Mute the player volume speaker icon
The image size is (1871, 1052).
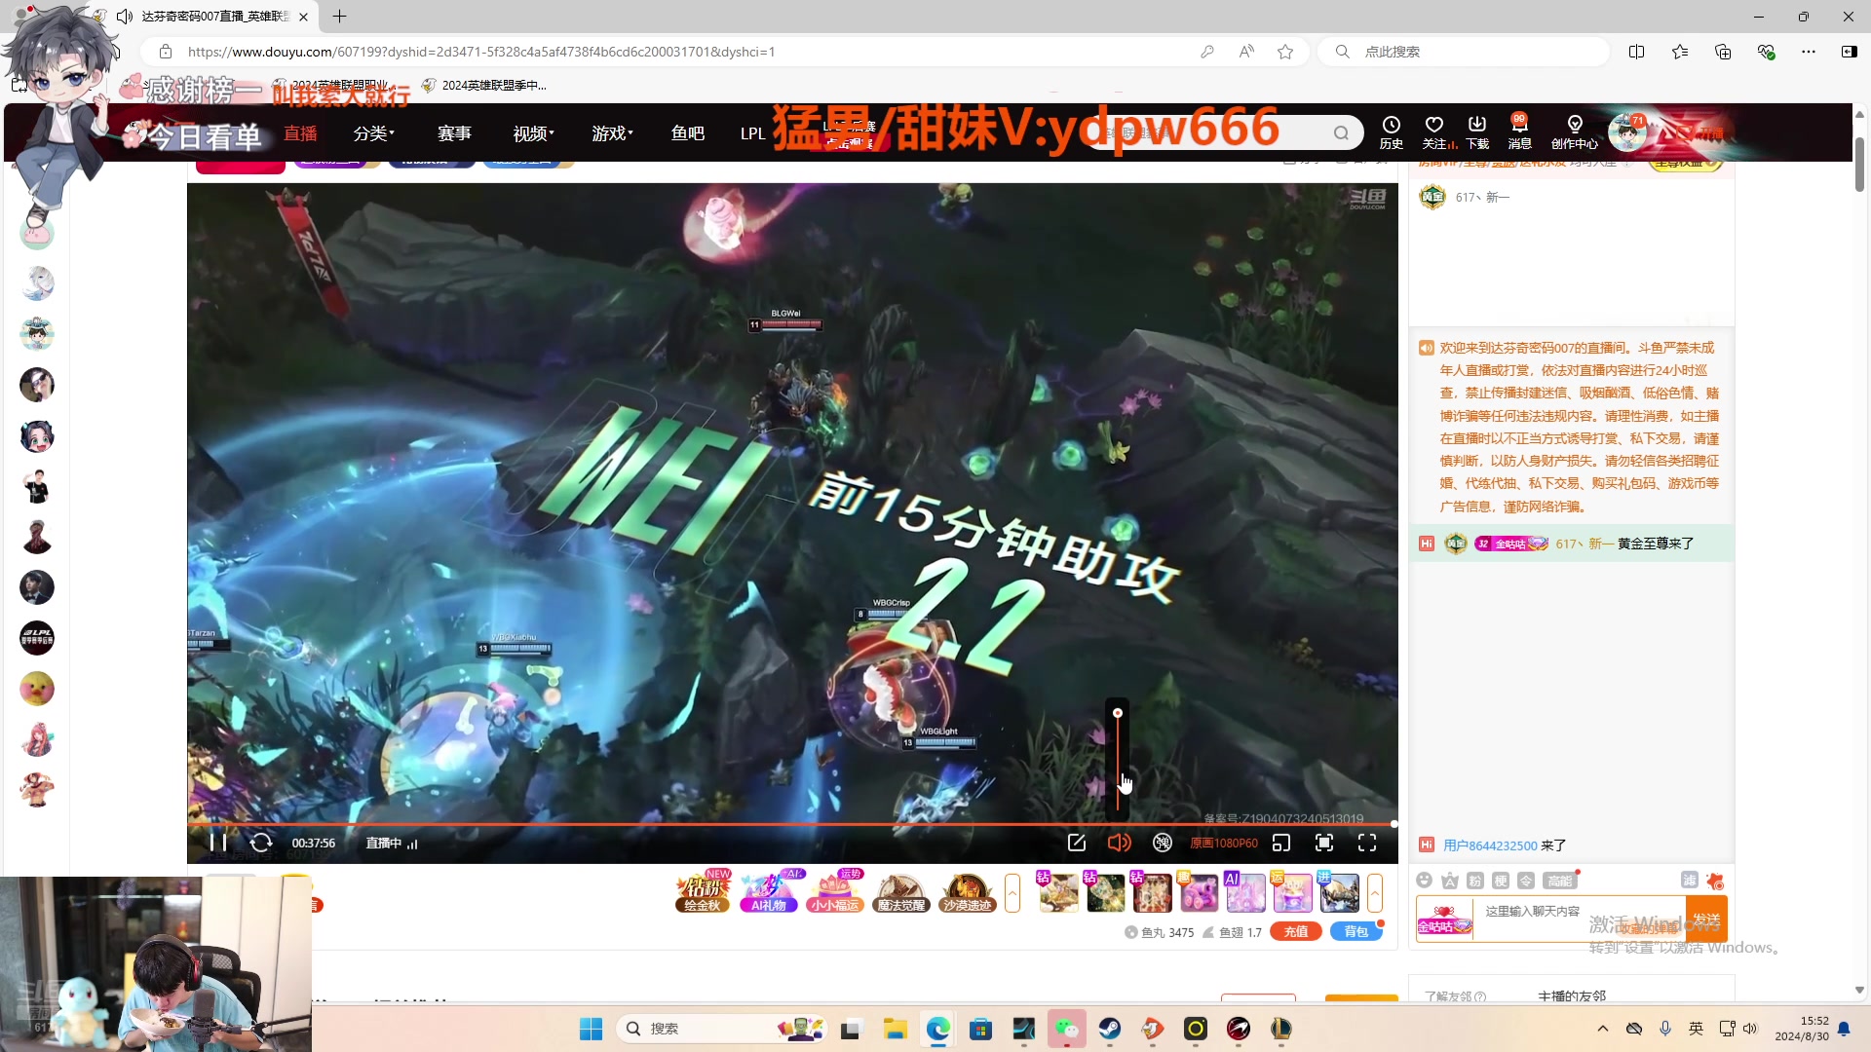1120,843
